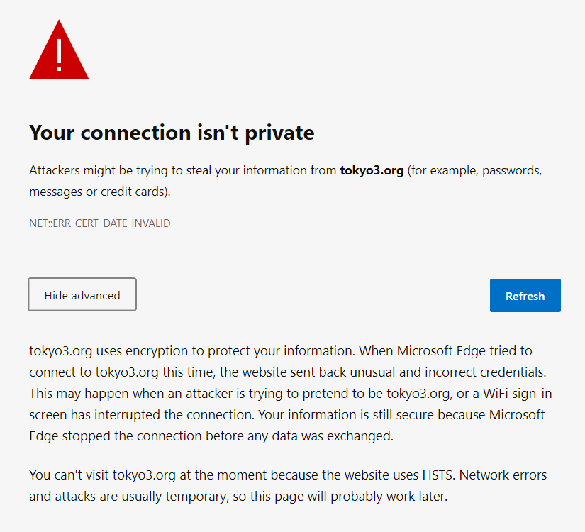Click the bold tokyo3.org domain name
Screen dimensions: 585x532
point(372,171)
